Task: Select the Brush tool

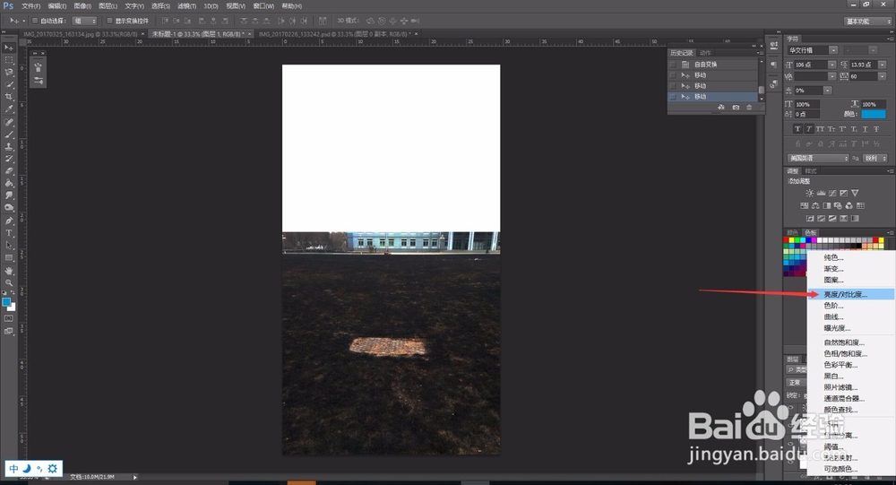Action: [x=9, y=134]
